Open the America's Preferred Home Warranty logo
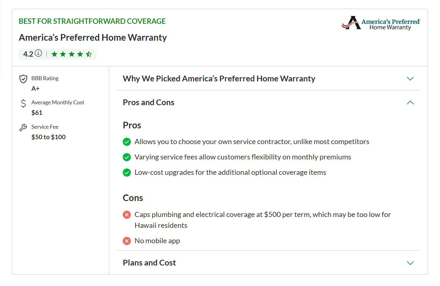 pyautogui.click(x=381, y=23)
